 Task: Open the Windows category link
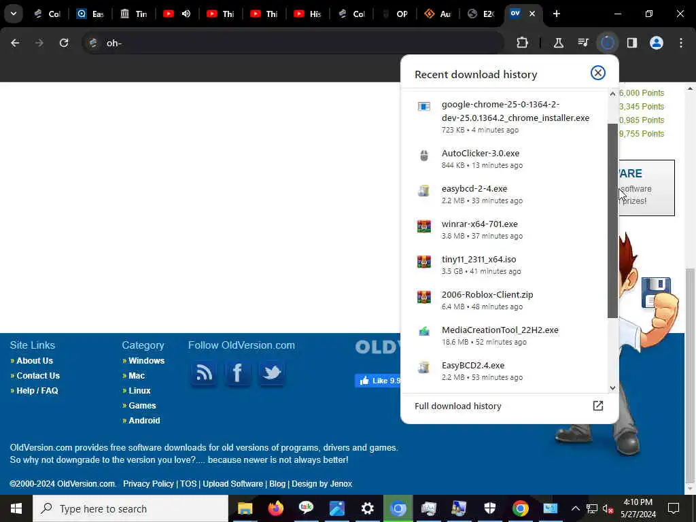click(x=147, y=360)
